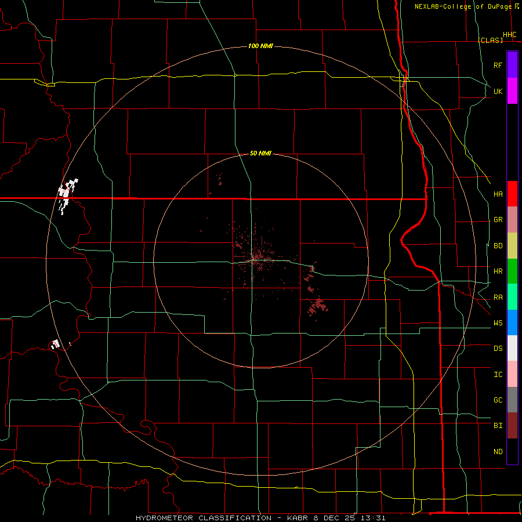Screen dimensions: 522x522
Task: Click the RF purple legend swatch
Action: tap(512, 64)
